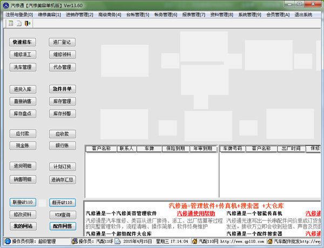
Task: Click the 进厂登记 button
Action: (62, 42)
